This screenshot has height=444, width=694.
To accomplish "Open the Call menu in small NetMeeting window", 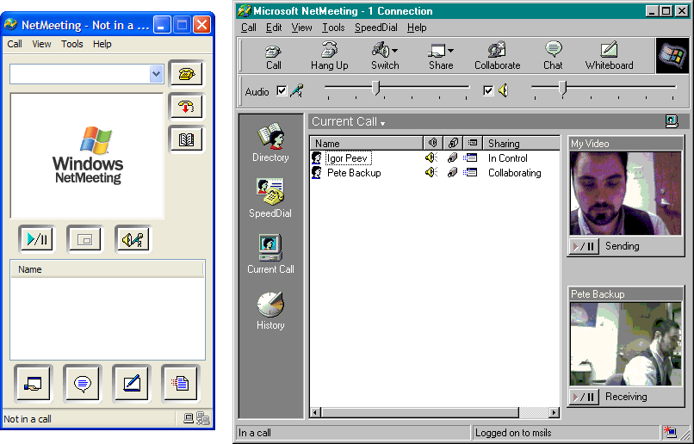I will point(15,44).
